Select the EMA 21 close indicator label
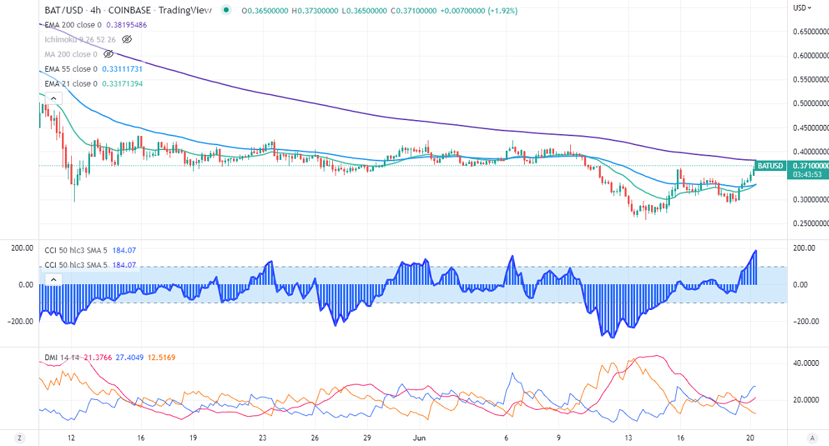 [x=71, y=84]
